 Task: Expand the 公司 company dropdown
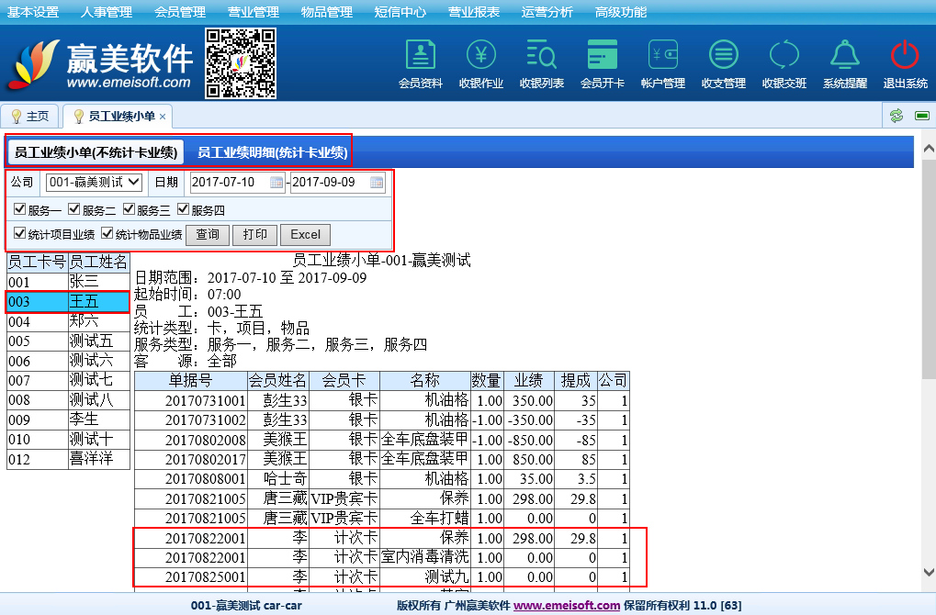(95, 182)
